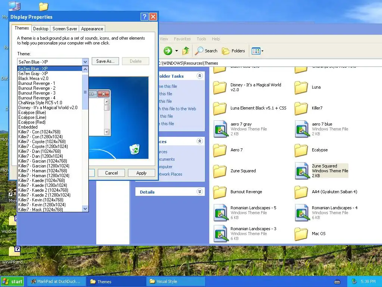Open the Theme combo box arrow
The width and height of the screenshot is (382, 287).
[x=85, y=62]
